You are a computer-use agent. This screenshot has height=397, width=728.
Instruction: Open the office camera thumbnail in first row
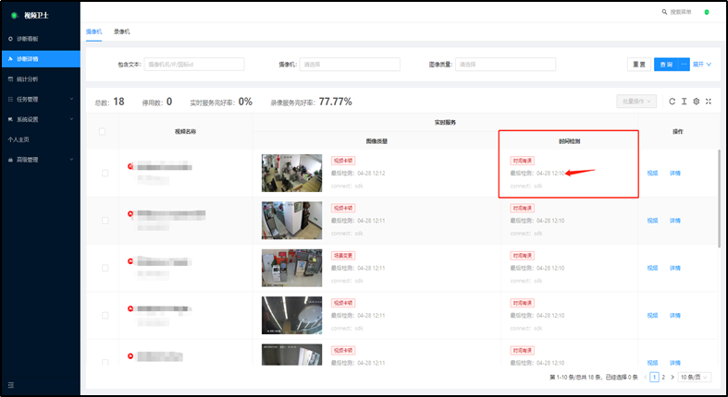coord(291,174)
